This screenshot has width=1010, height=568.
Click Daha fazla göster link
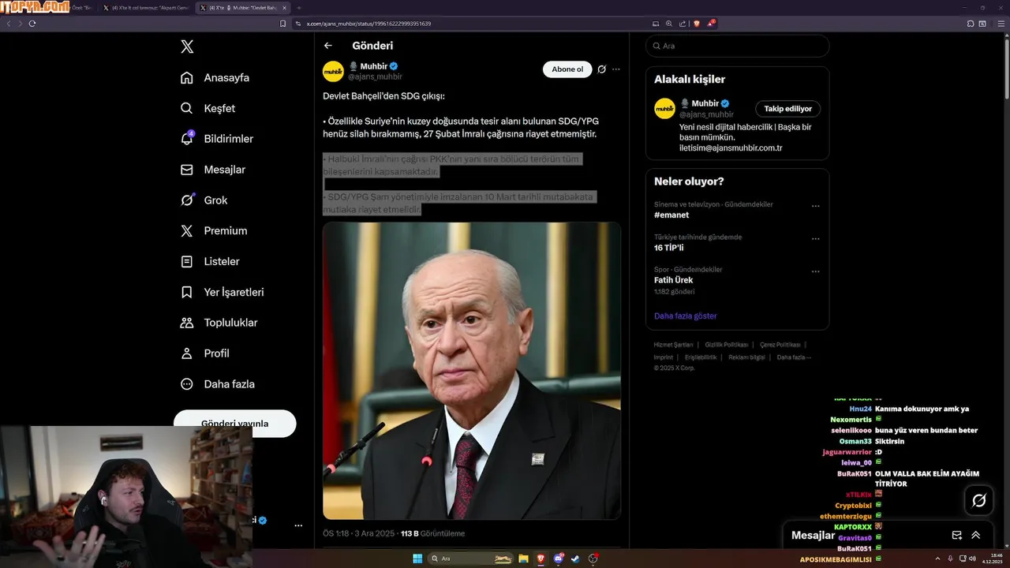tap(686, 316)
